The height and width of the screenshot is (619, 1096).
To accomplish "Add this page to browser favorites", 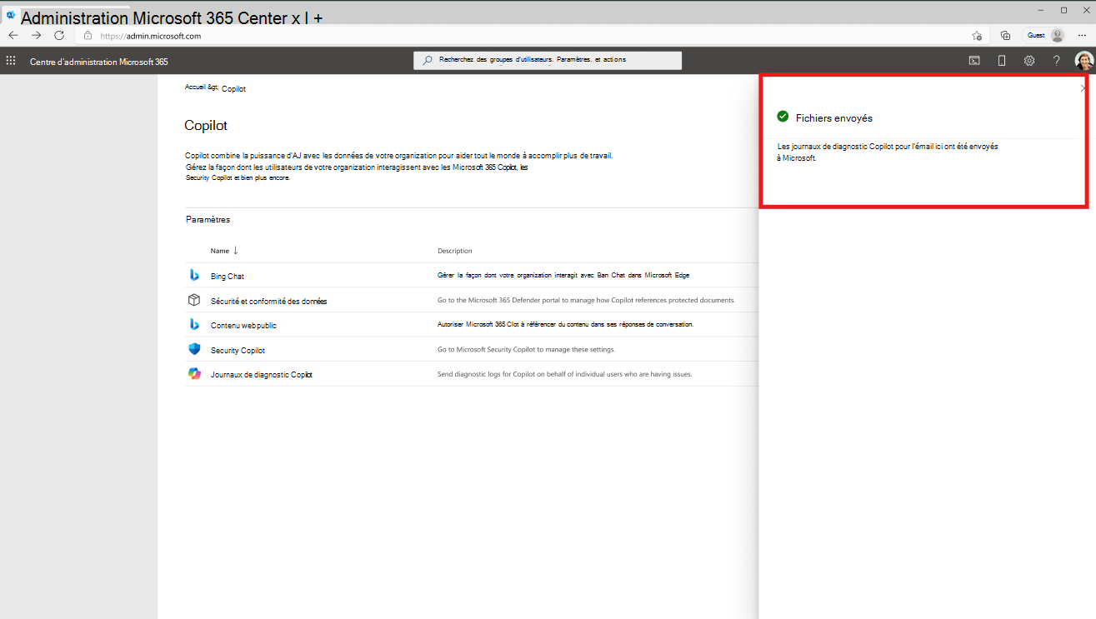I will pos(977,36).
